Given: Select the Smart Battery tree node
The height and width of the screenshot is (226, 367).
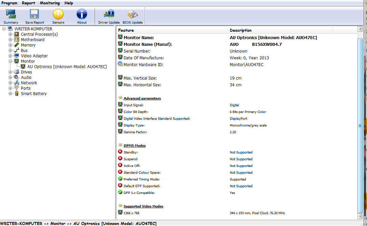Looking at the screenshot, I should (x=34, y=94).
